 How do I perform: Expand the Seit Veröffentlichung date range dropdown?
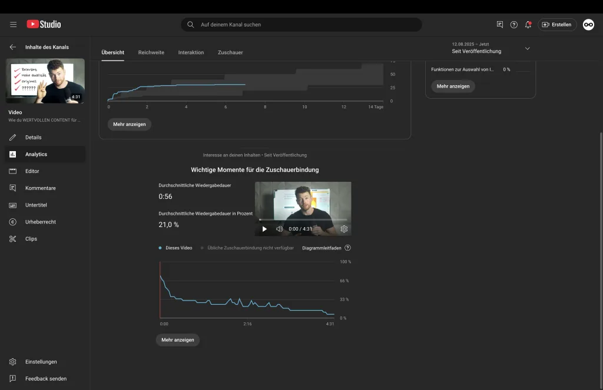[x=527, y=48]
